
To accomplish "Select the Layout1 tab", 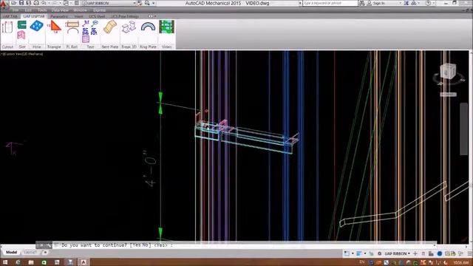I will pyautogui.click(x=30, y=252).
